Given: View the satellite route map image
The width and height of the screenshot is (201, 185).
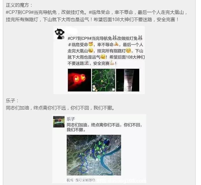Looking at the screenshot, I should pyautogui.click(x=94, y=155).
